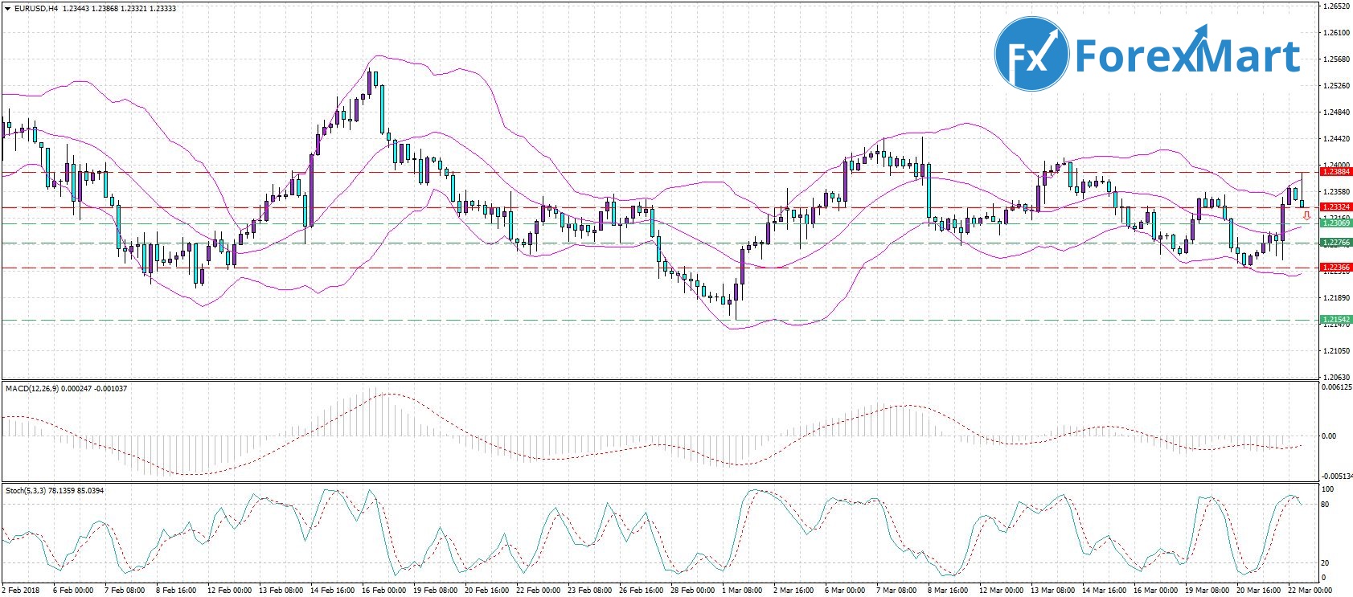The height and width of the screenshot is (597, 1353).
Task: Select the red 1.22366 price level tag
Action: (x=1335, y=268)
